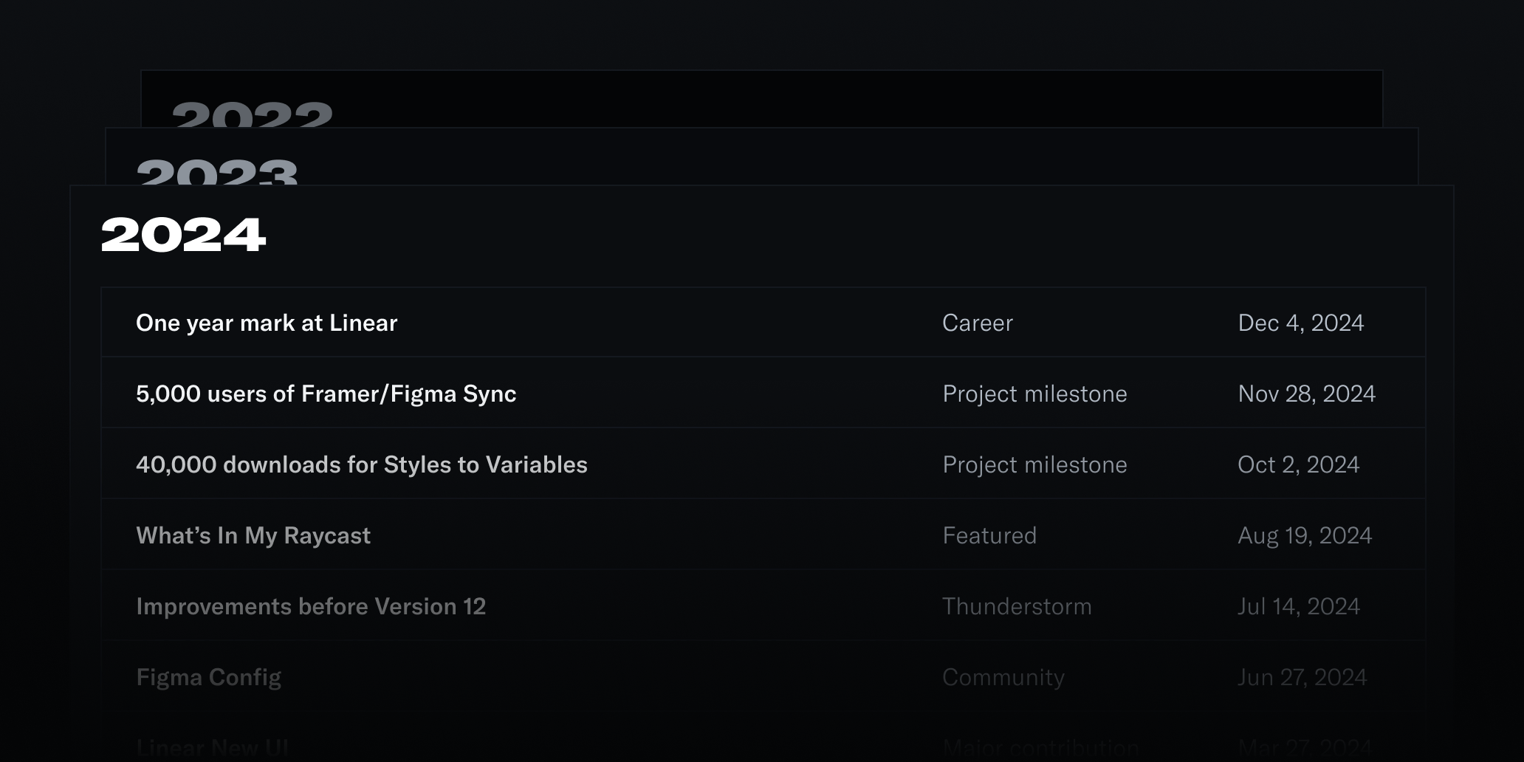Select the "Community" category label
The image size is (1524, 762).
pos(1003,677)
